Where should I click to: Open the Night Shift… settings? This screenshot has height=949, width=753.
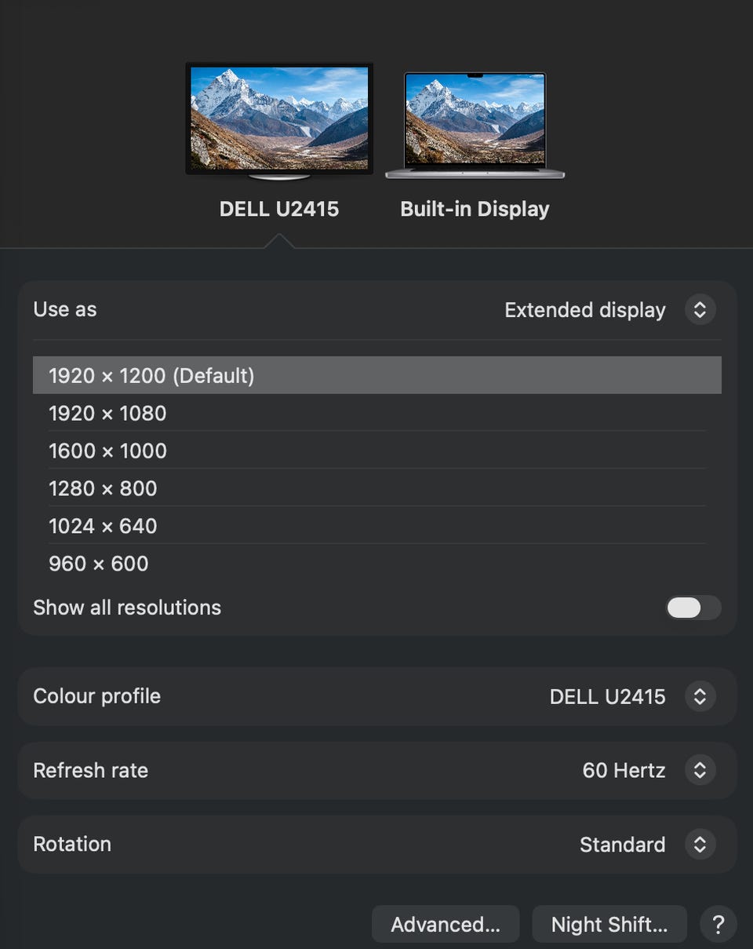click(609, 924)
